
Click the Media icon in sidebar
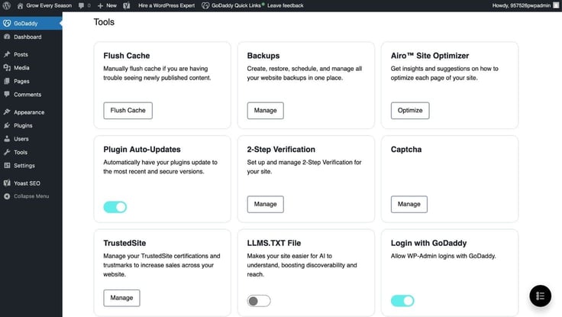pos(7,67)
